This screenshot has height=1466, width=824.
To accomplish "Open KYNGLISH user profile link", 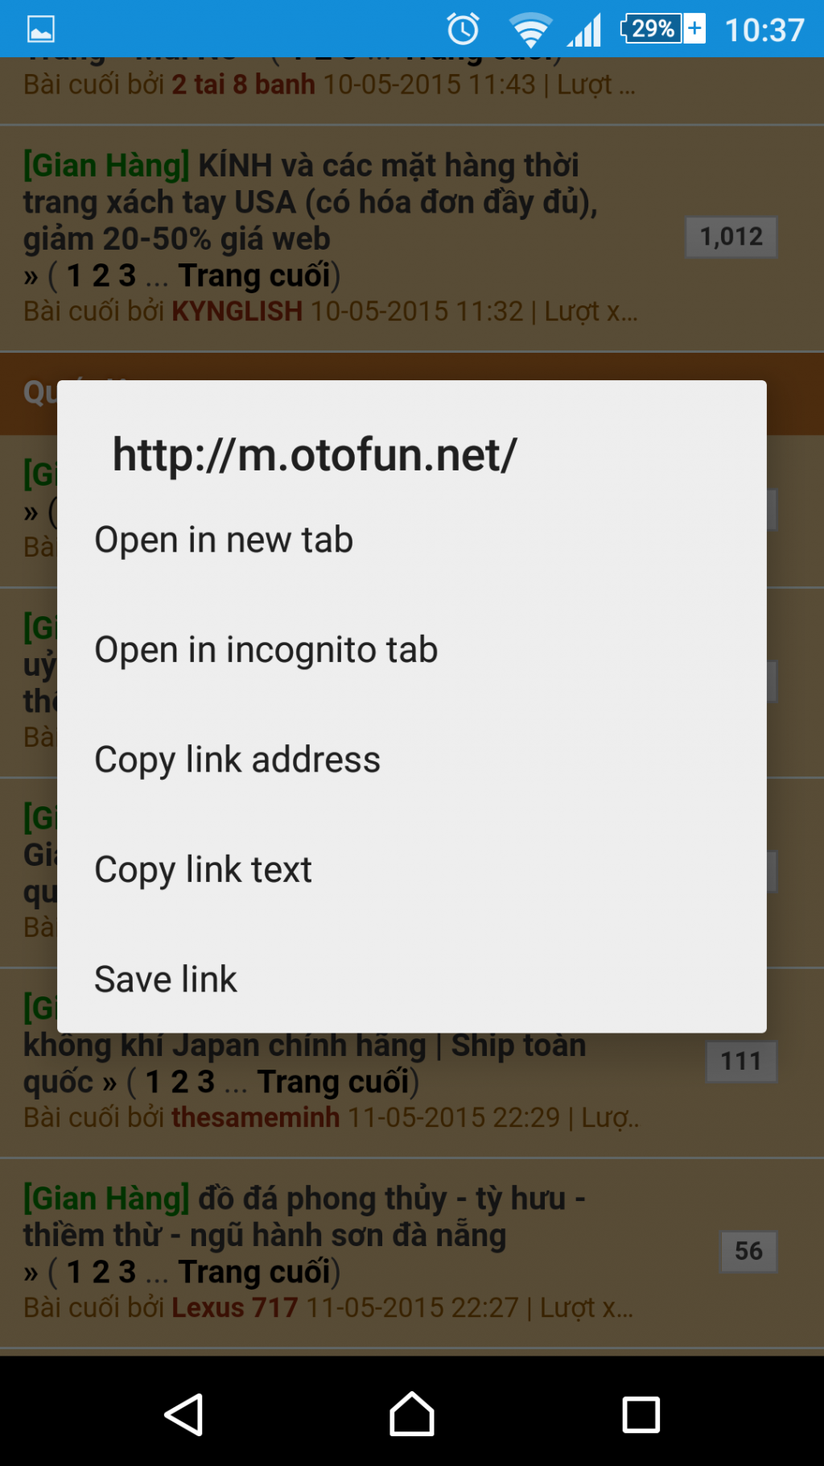I will (x=237, y=311).
